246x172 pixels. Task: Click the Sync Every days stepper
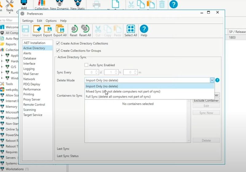point(97,72)
